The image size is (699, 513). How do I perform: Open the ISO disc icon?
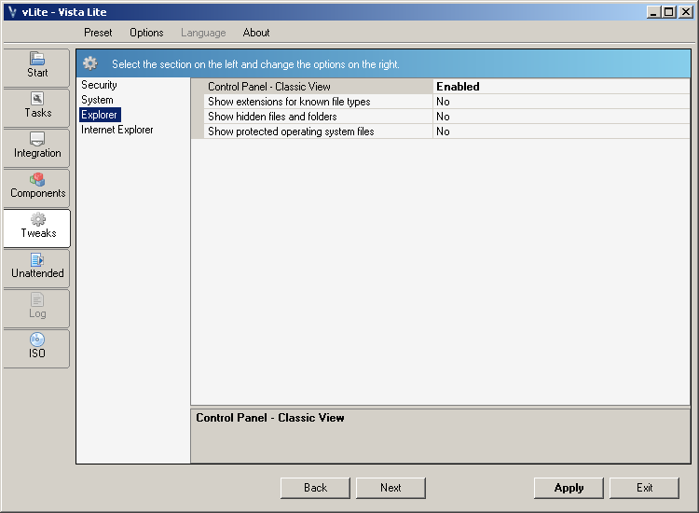[x=37, y=340]
